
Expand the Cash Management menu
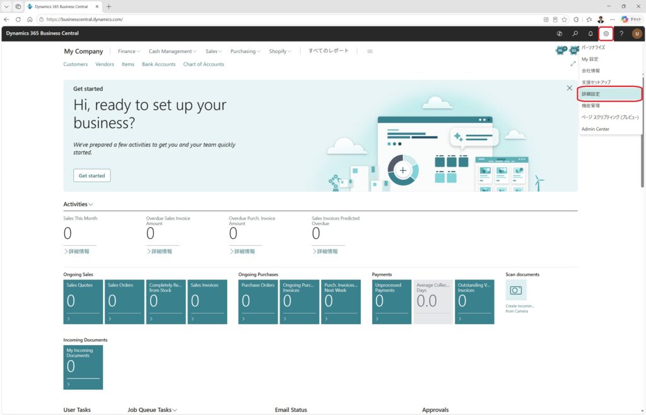[x=173, y=52]
